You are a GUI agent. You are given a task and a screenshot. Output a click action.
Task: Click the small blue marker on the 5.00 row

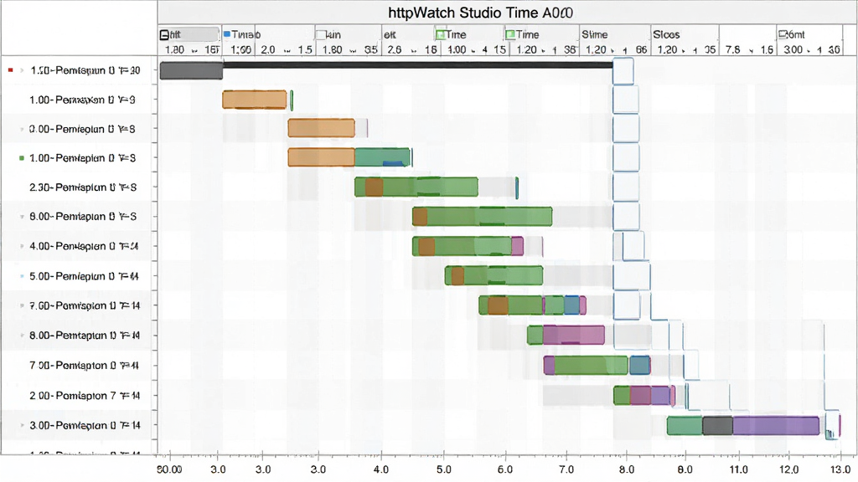click(x=22, y=276)
